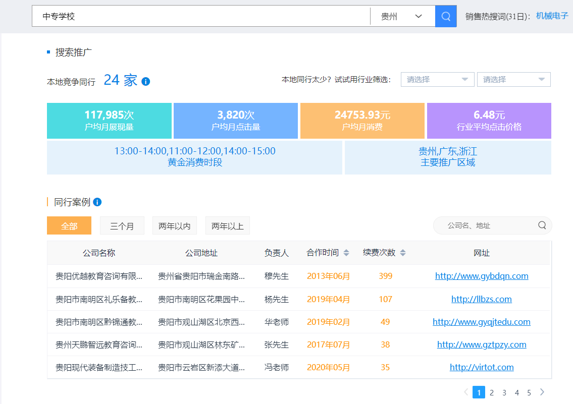Sort table by 续费次数 column arrows
Viewport: 573px width, 404px height.
pyautogui.click(x=403, y=253)
